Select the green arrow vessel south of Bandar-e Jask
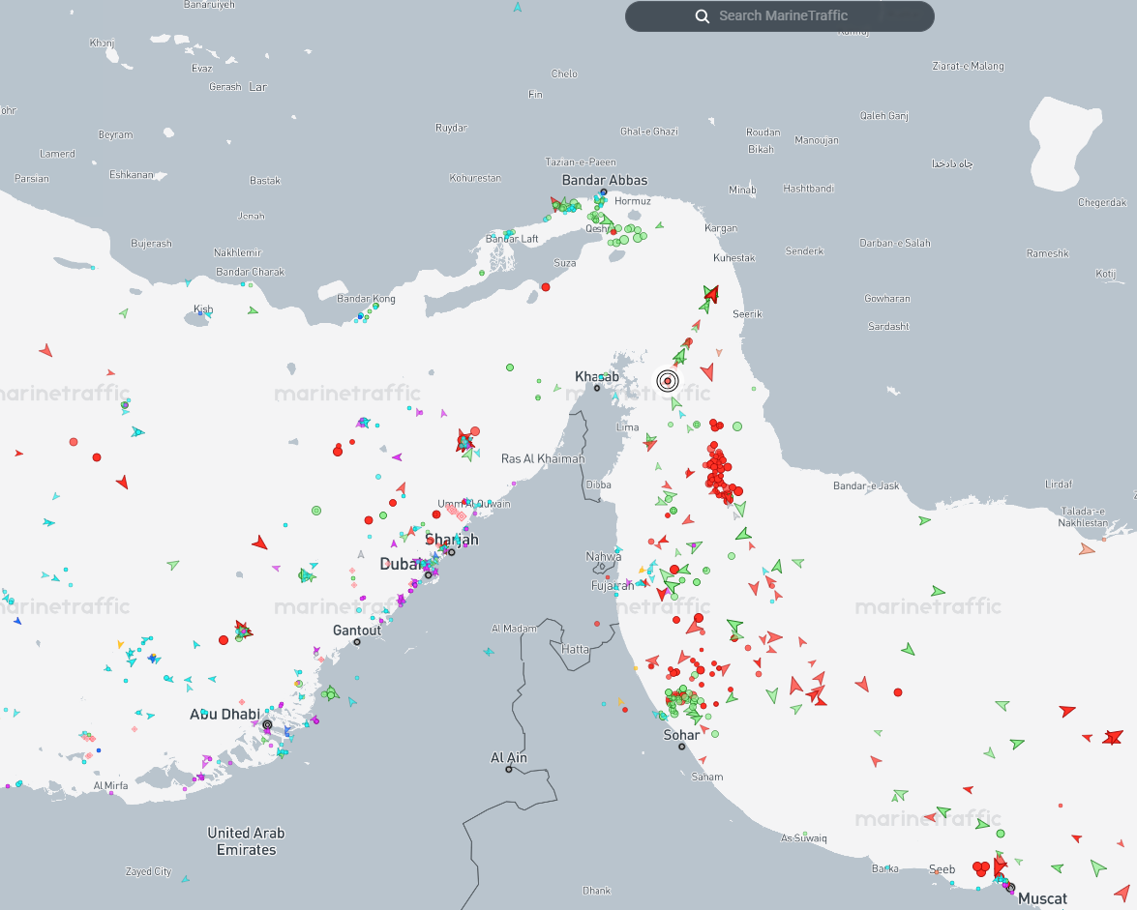Image resolution: width=1137 pixels, height=910 pixels. (924, 520)
